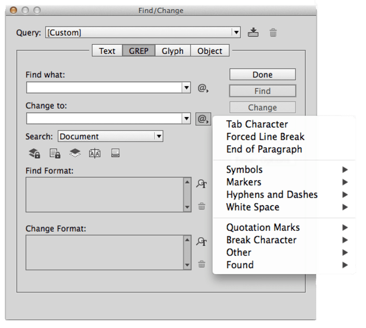Clear Change Format with trash icon
This screenshot has width=366, height=328.
pos(201,264)
